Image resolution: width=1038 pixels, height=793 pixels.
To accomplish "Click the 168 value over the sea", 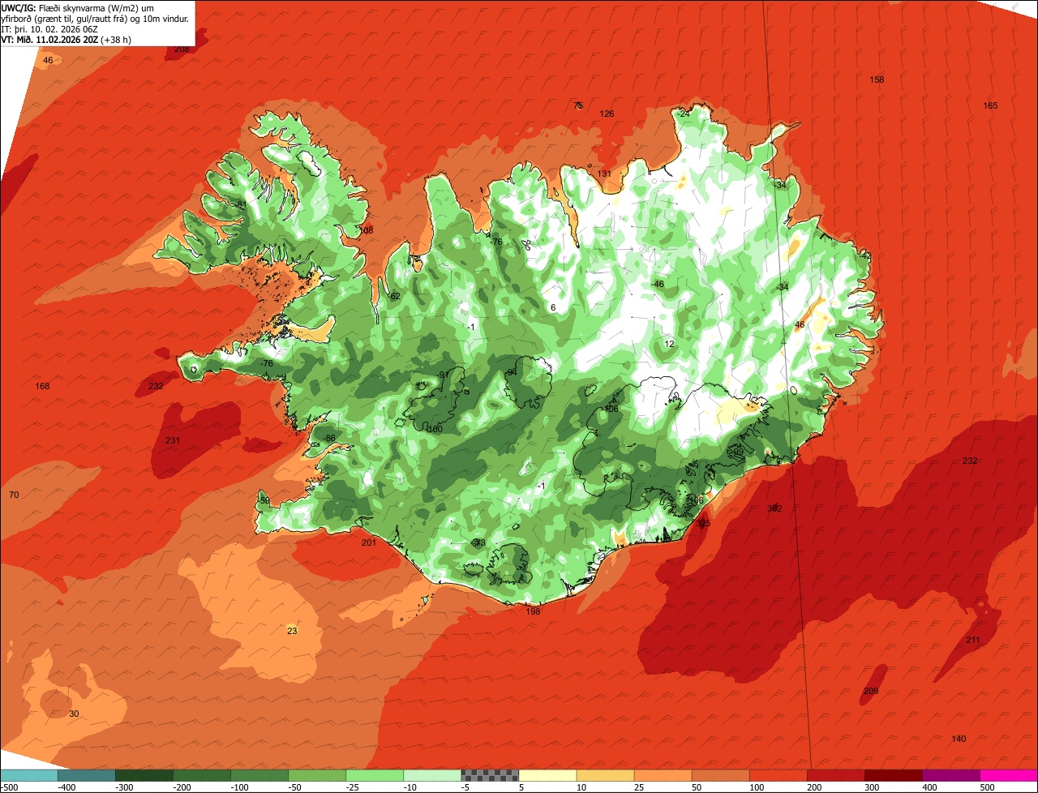I will click(x=42, y=386).
